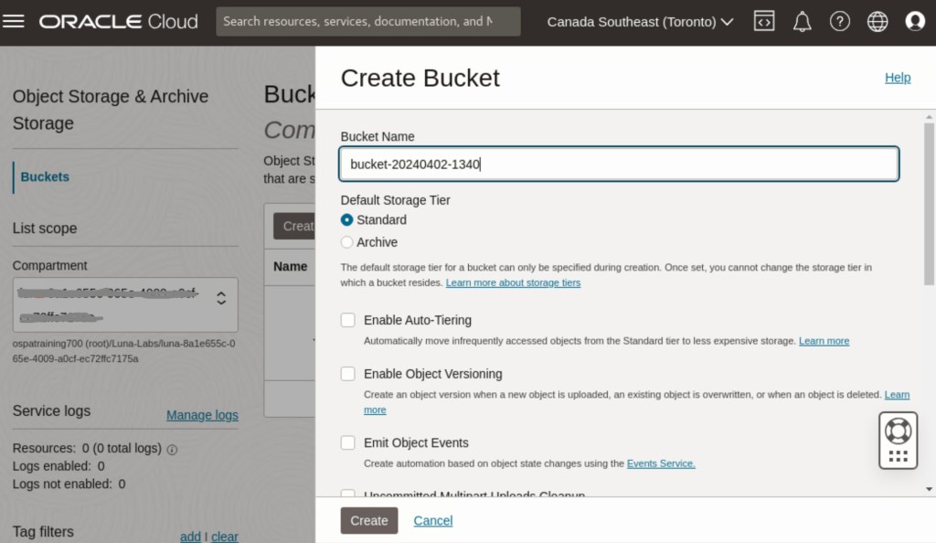Viewport: 936px width, 543px height.
Task: Open the Compartment selector dropdown
Action: [124, 304]
